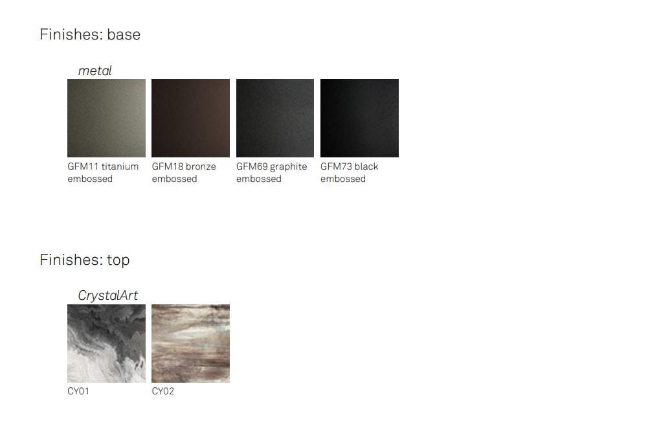648x441 pixels.
Task: Click the "GFM18 bronze" label text
Action: pyautogui.click(x=184, y=166)
